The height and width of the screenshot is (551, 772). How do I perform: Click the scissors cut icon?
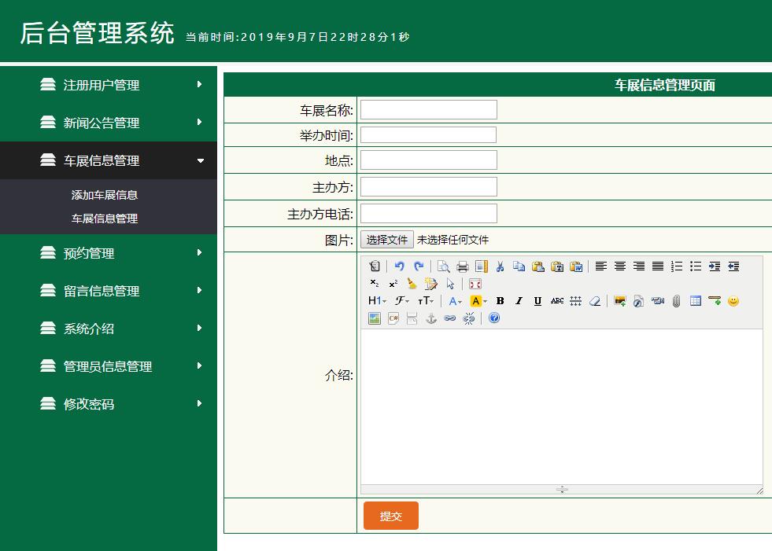click(501, 266)
